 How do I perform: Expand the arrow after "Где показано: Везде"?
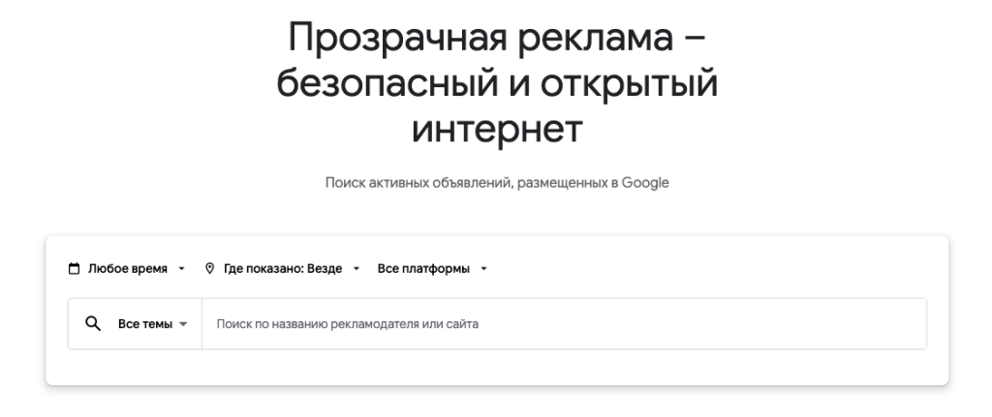click(x=356, y=269)
